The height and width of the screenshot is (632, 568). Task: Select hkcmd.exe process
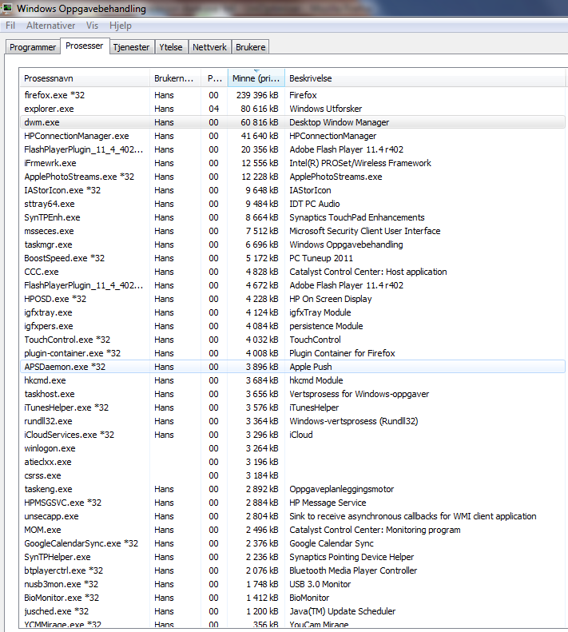point(292,380)
